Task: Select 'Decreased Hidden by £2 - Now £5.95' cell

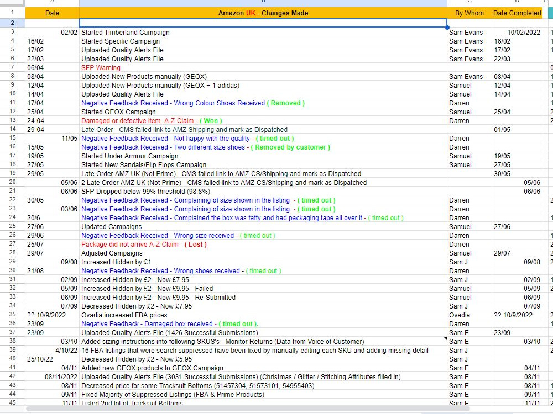Action: tap(263, 359)
